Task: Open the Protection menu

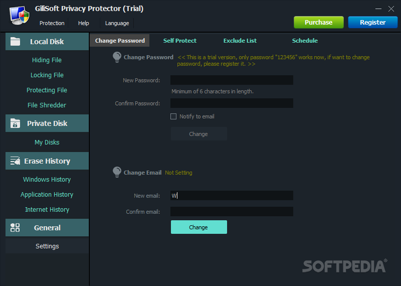Action: click(52, 23)
